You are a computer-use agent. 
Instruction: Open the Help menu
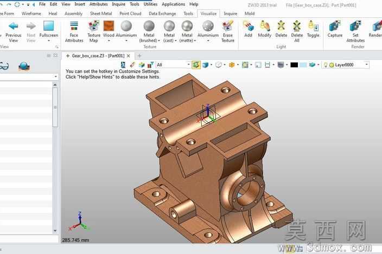tap(194, 4)
